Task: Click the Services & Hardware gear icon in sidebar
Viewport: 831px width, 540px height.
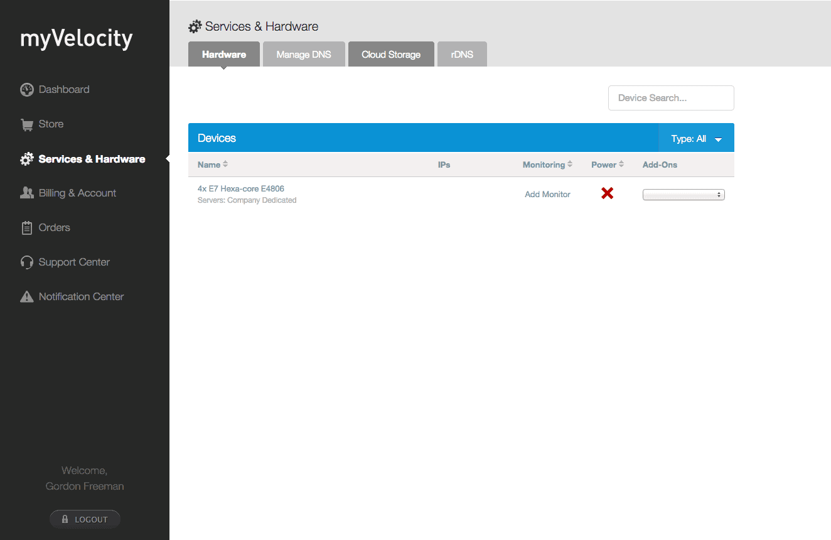Action: [x=26, y=159]
